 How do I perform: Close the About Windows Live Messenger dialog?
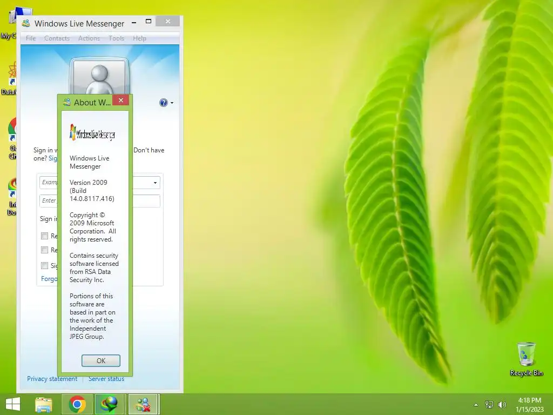tap(120, 100)
